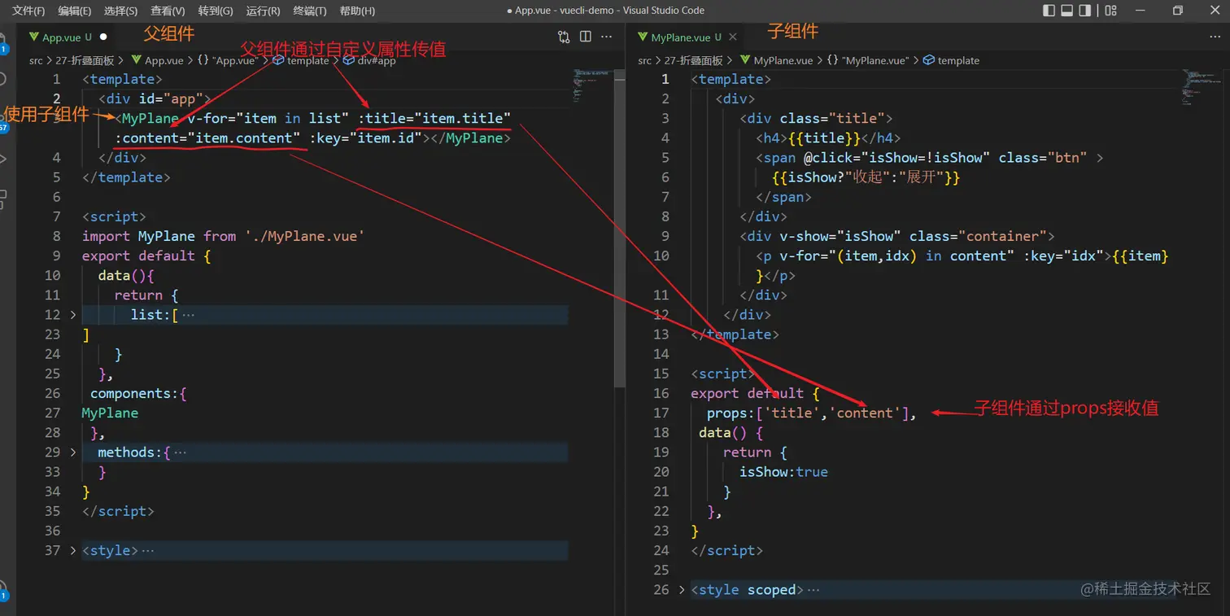This screenshot has width=1230, height=616.
Task: Open more actions for App.vue editor group
Action: (607, 37)
